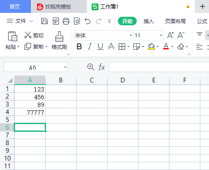Open the font group dialog launcher

pyautogui.click(x=189, y=54)
